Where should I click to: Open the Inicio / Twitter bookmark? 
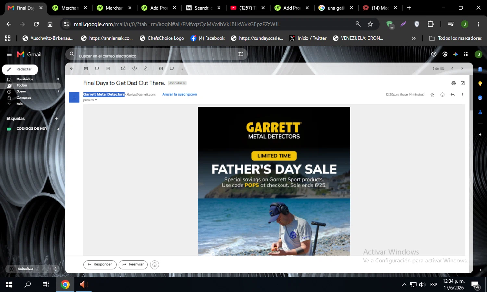point(308,38)
